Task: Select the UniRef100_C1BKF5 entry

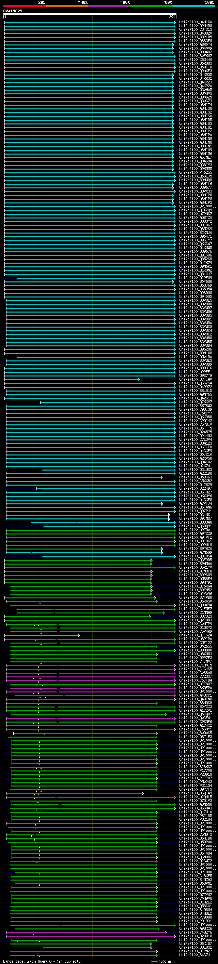Action: (195, 876)
